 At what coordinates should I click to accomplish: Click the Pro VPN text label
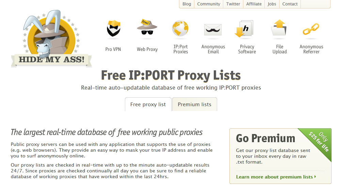[x=113, y=49]
